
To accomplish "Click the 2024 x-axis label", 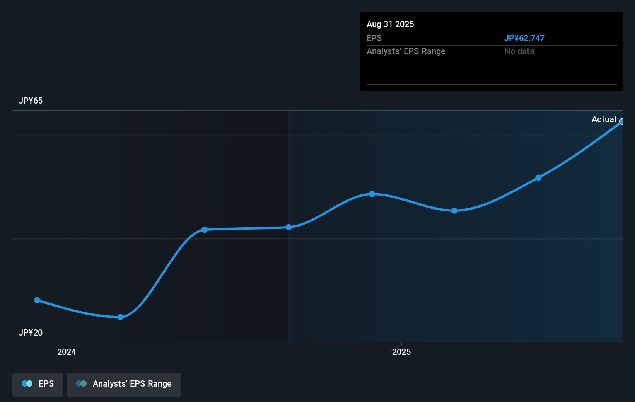I will tap(67, 352).
